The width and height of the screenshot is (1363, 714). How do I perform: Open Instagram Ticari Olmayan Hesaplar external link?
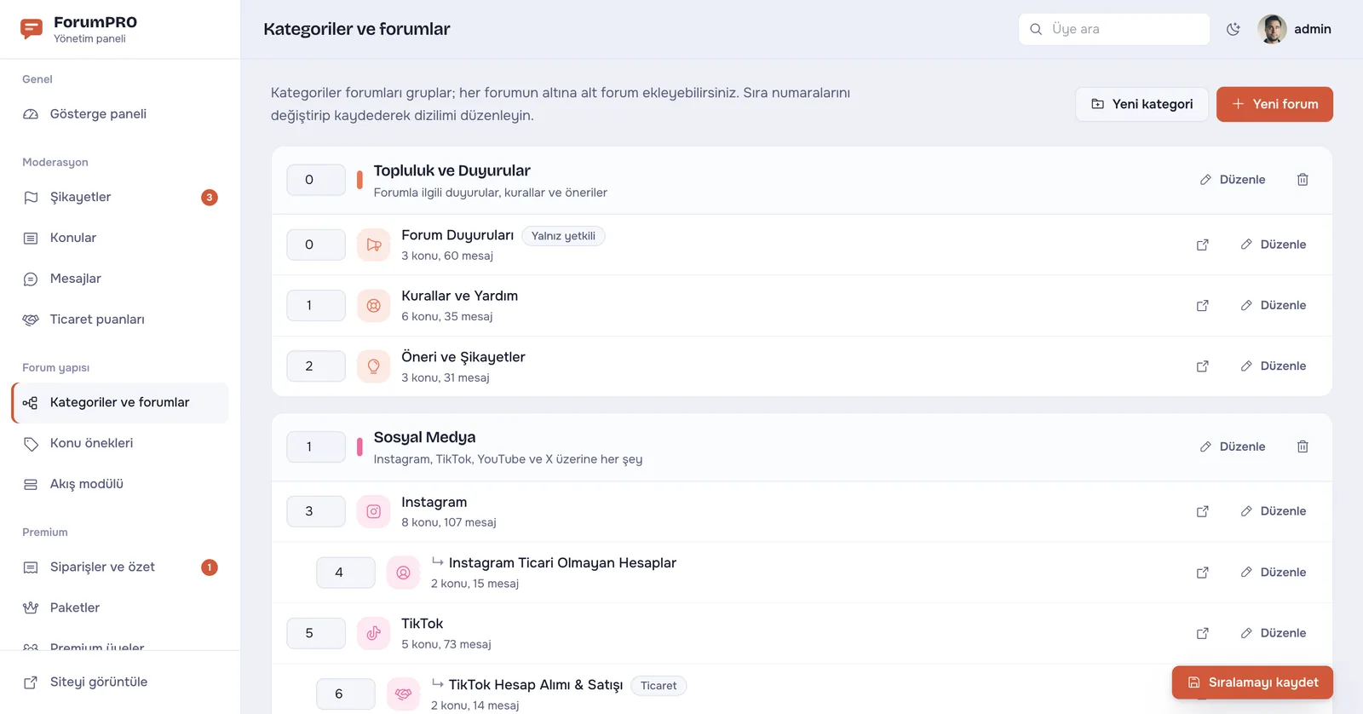1203,573
